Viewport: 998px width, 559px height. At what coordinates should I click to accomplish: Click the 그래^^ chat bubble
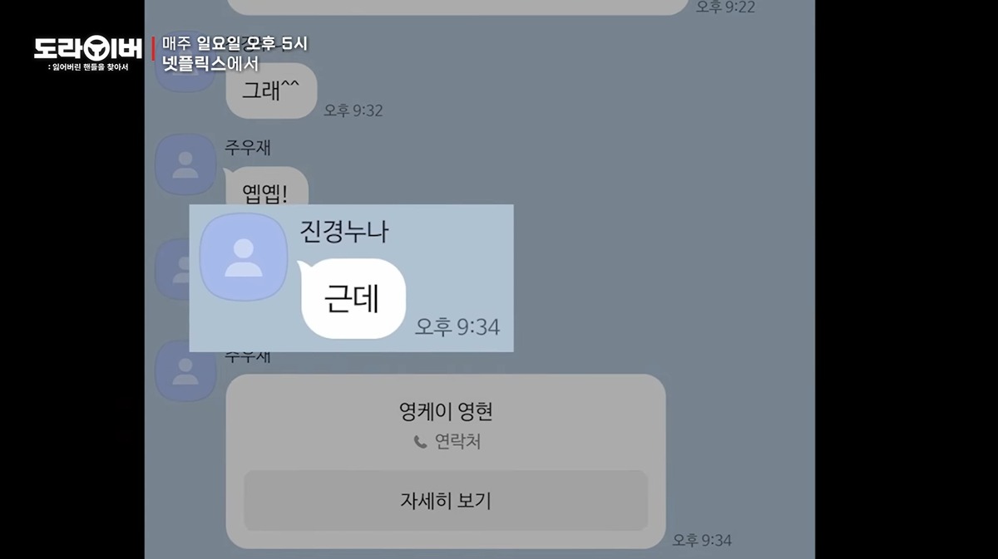click(270, 91)
